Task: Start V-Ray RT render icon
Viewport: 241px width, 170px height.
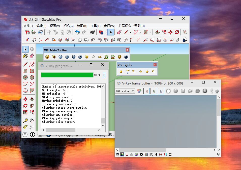Action: coord(67,57)
